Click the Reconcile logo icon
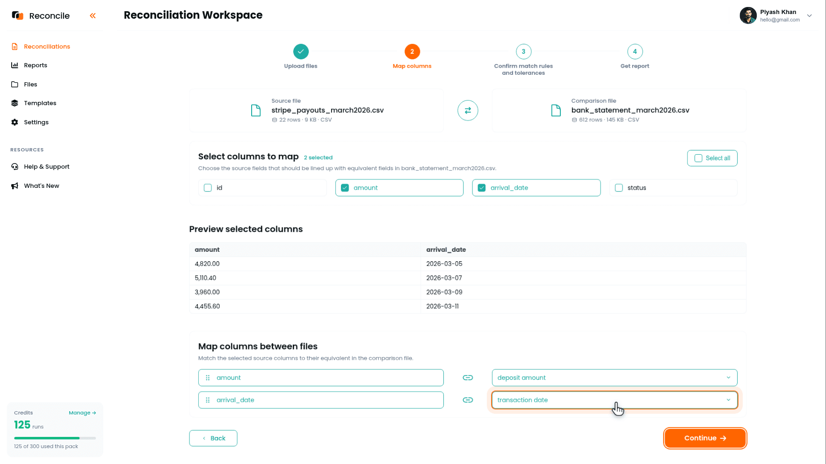 [x=17, y=15]
